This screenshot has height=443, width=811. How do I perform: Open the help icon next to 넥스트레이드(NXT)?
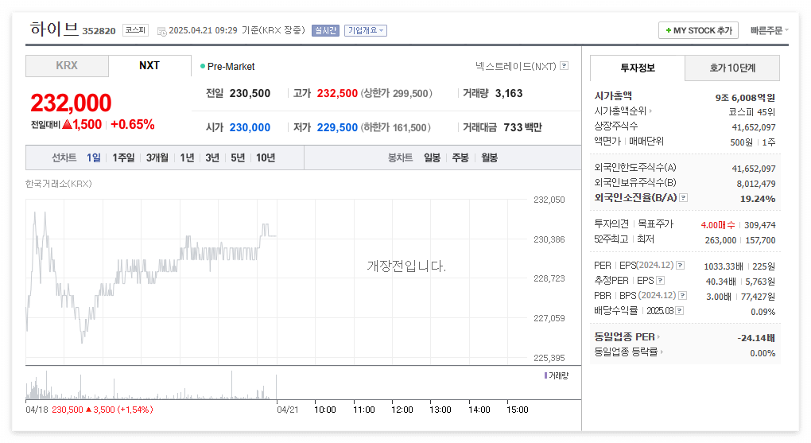tap(565, 66)
